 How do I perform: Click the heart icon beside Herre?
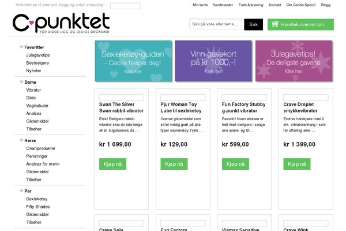tap(21, 140)
